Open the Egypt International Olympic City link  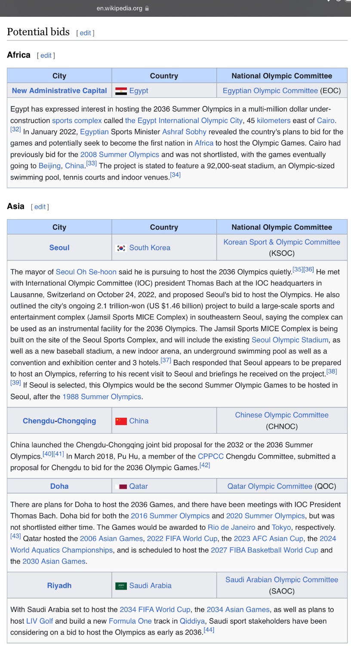pyautogui.click(x=184, y=121)
